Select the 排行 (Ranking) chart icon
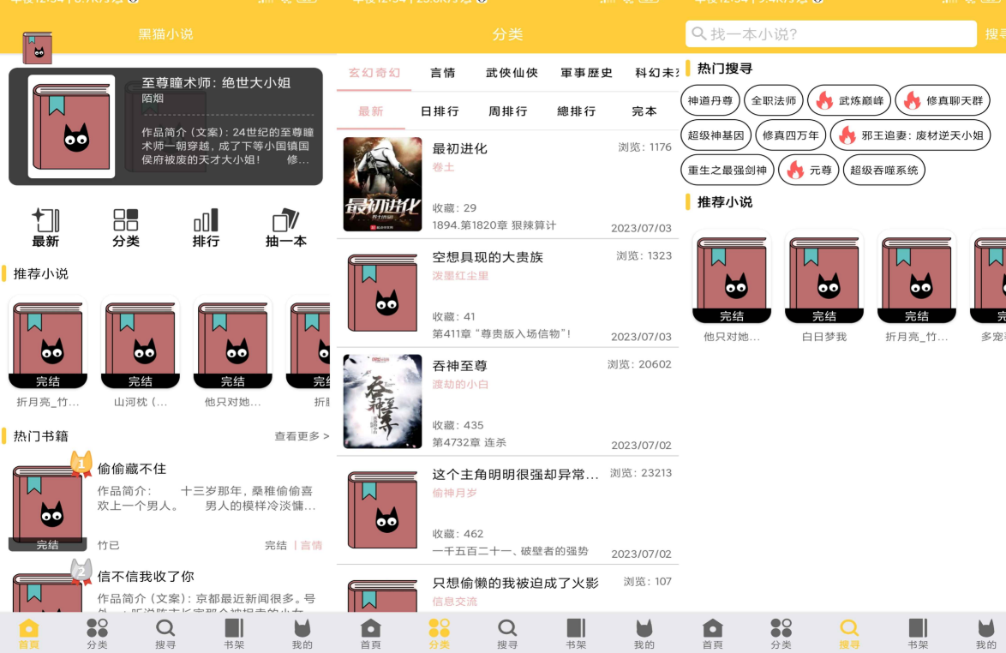The height and width of the screenshot is (653, 1006). pos(206,227)
